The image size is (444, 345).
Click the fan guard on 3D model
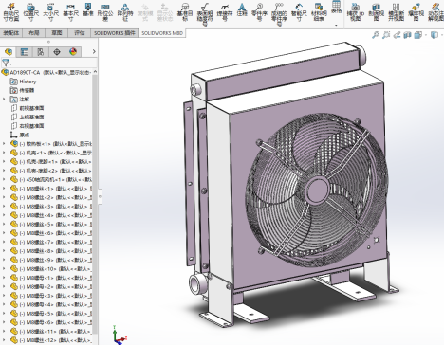pyautogui.click(x=316, y=190)
